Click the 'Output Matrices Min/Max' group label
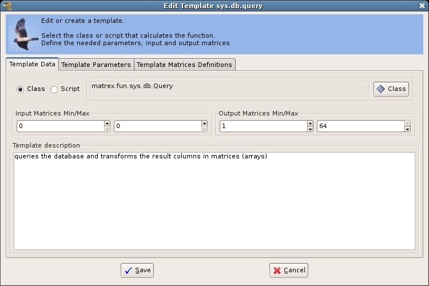Viewport: 429px width, 286px height. [259, 113]
